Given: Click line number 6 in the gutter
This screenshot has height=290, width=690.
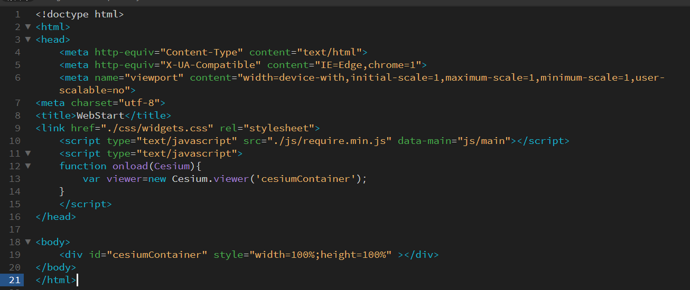Looking at the screenshot, I should click(x=17, y=78).
